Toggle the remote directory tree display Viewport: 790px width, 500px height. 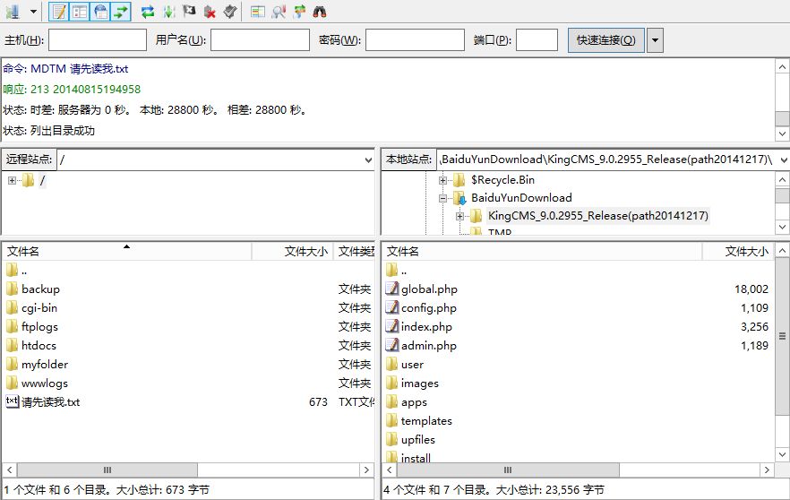(100, 11)
